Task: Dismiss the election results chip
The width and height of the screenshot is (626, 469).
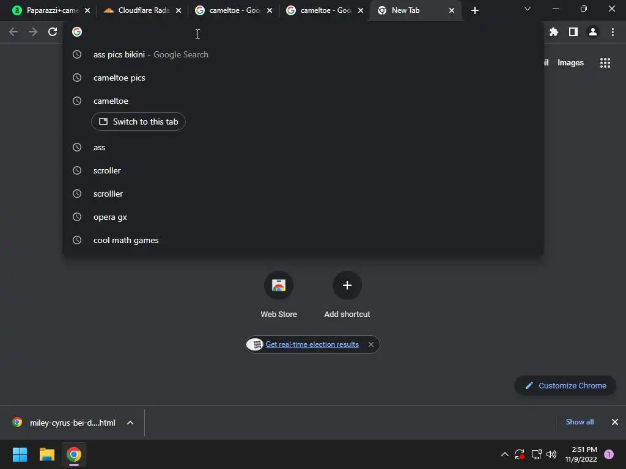Action: pos(371,344)
